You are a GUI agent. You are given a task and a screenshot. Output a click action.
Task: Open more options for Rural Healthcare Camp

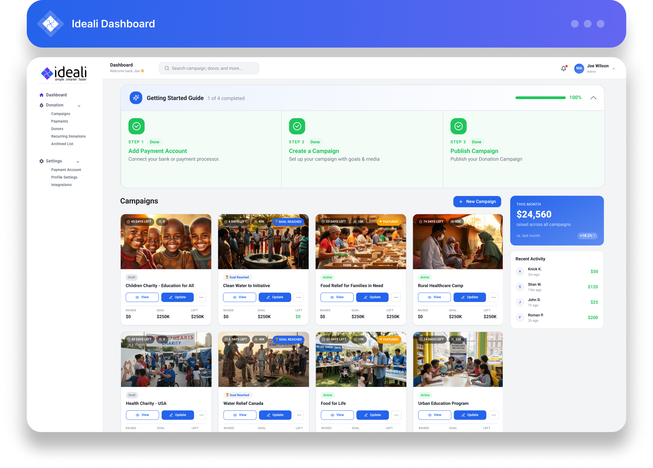point(493,297)
